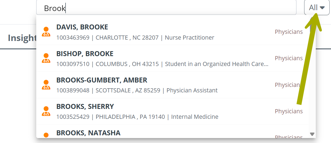Click the Columbus, OH 43215 details line

[x=162, y=64]
